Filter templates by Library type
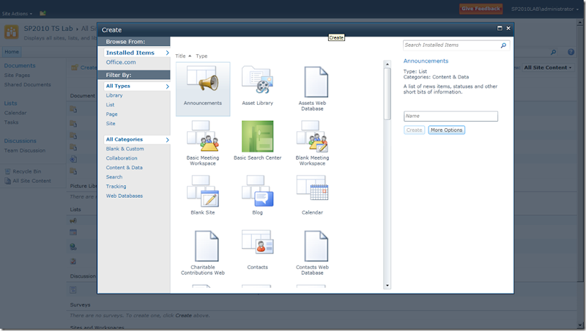586x331 pixels. [x=114, y=95]
